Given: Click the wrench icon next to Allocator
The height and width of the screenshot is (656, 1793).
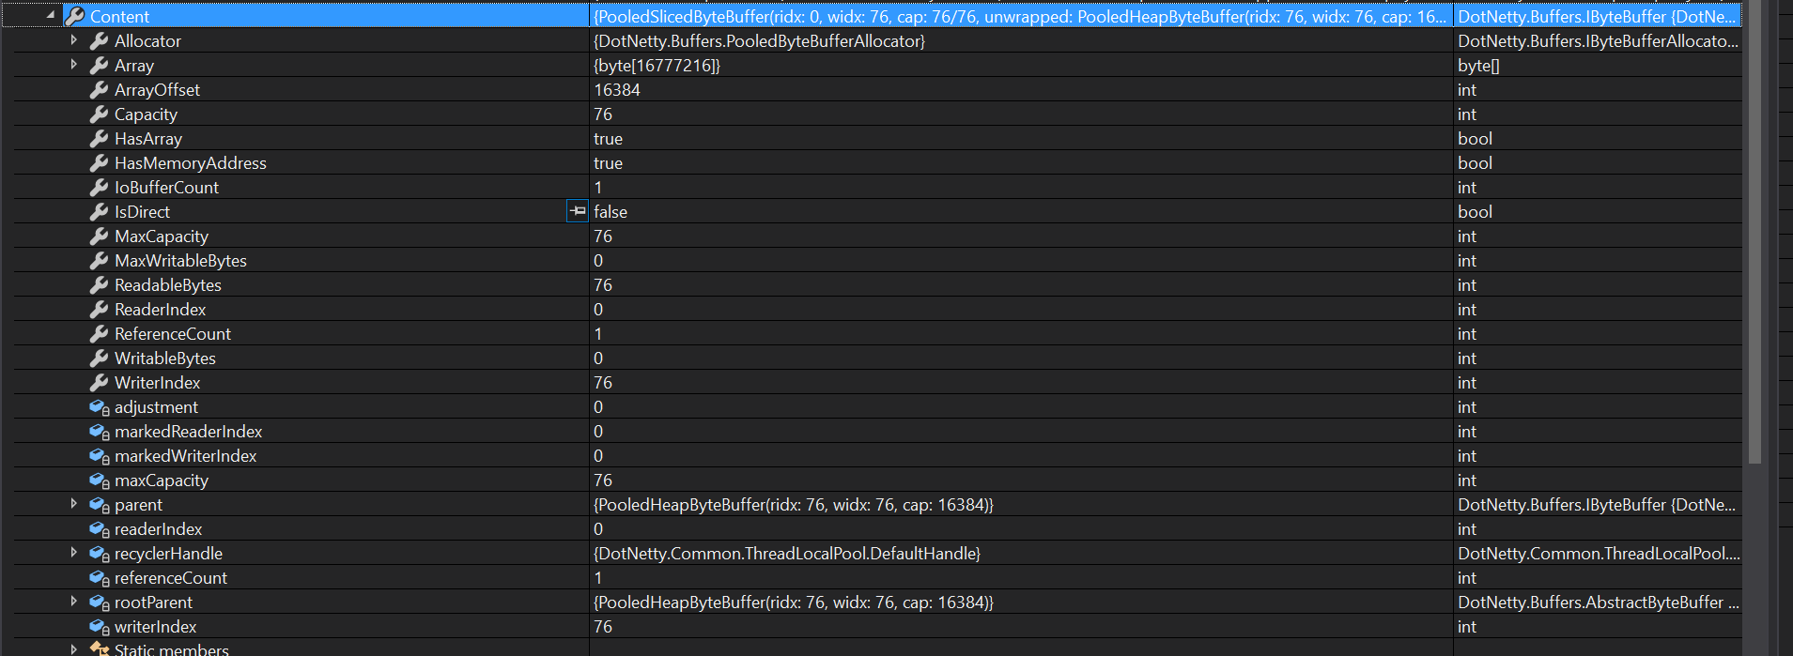Looking at the screenshot, I should click(x=100, y=40).
